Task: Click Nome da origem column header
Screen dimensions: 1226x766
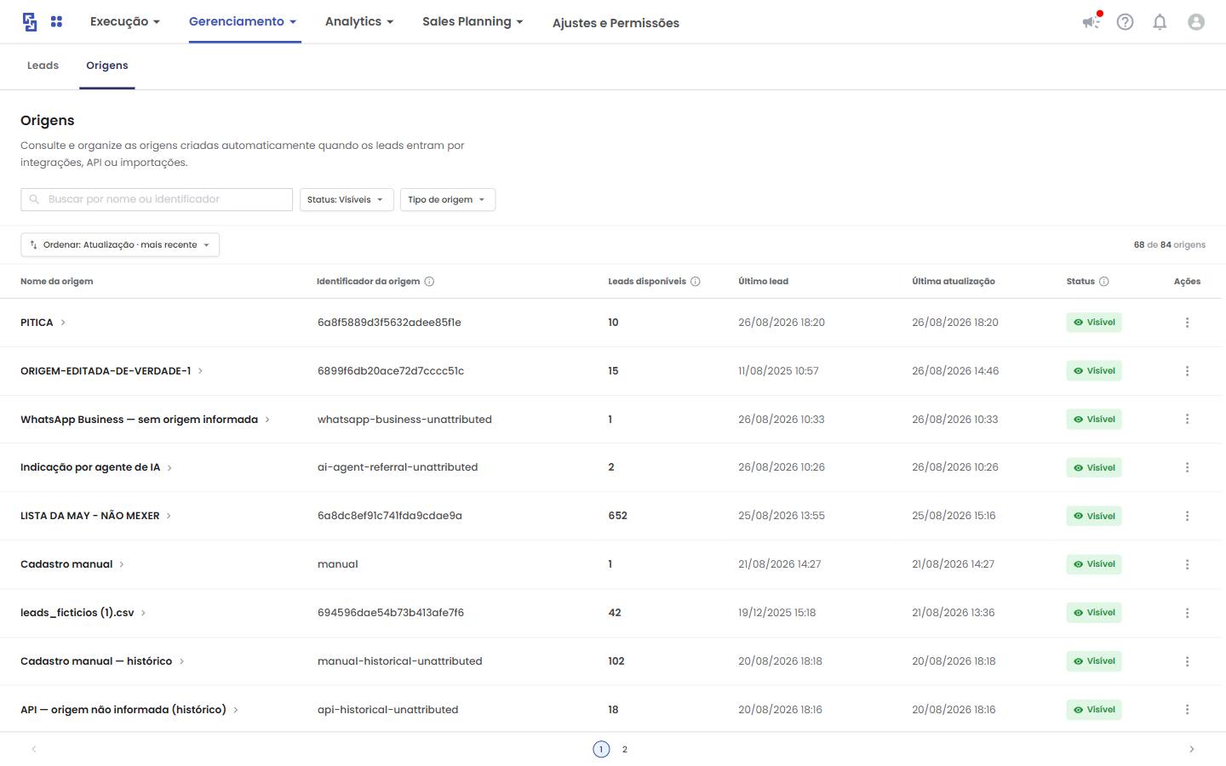Action: tap(57, 282)
